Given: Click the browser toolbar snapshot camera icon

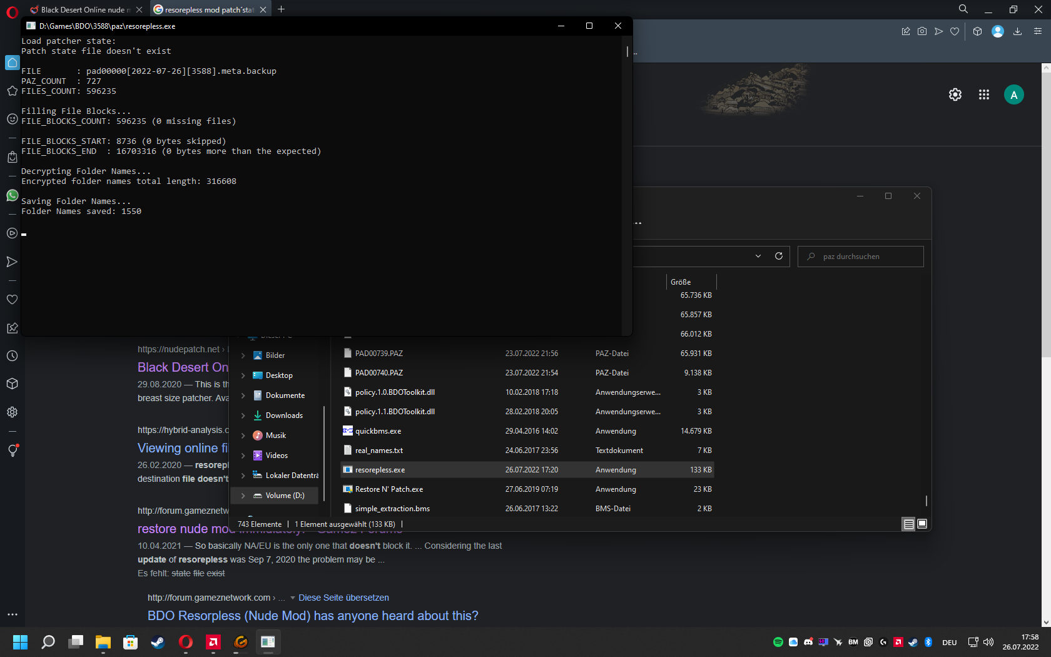Looking at the screenshot, I should point(922,31).
